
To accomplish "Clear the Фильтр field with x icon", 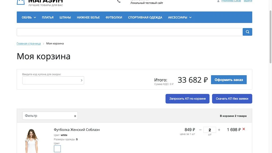I will click(x=75, y=116).
